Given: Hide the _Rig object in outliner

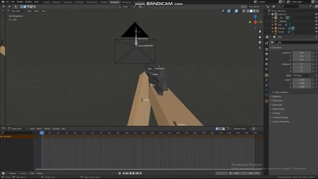Looking at the screenshot, I should [316, 18].
